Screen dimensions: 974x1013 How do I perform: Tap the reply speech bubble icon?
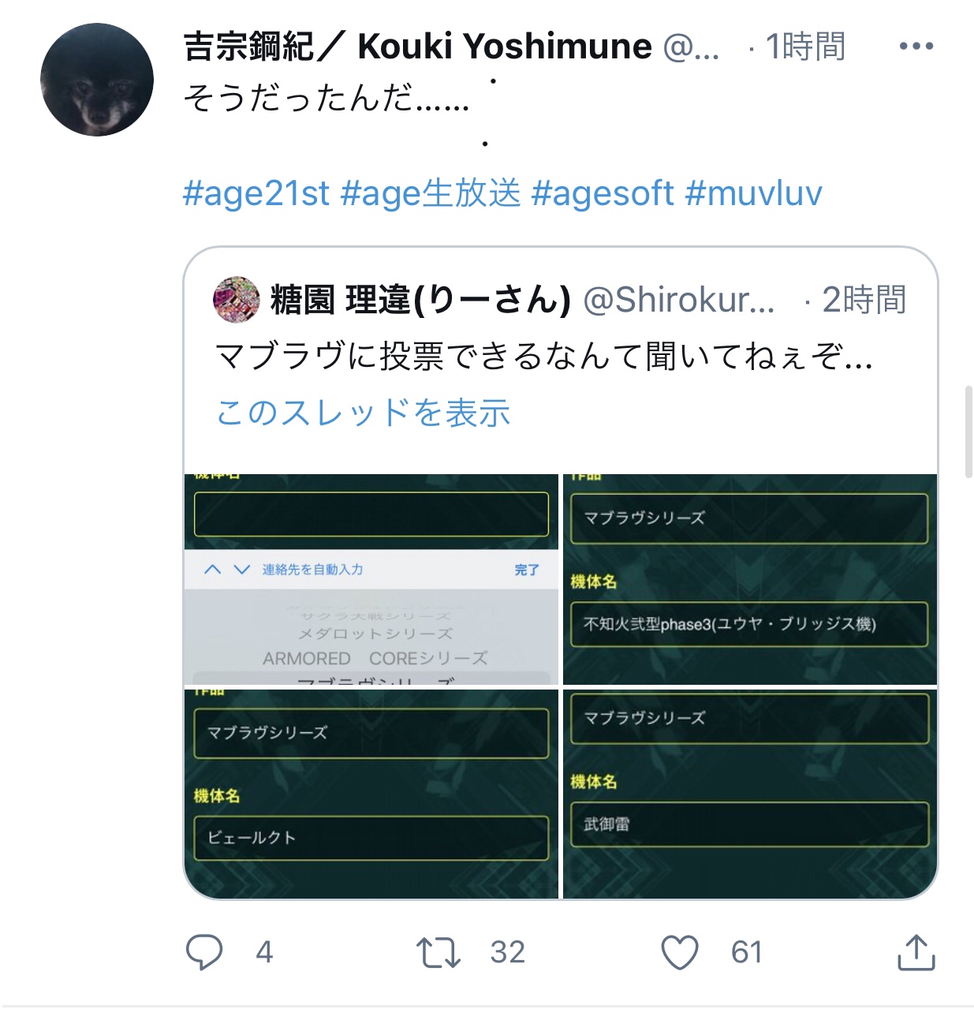(x=204, y=951)
